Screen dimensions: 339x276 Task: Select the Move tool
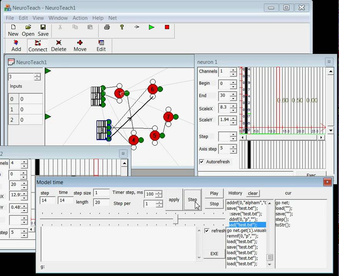(x=80, y=46)
